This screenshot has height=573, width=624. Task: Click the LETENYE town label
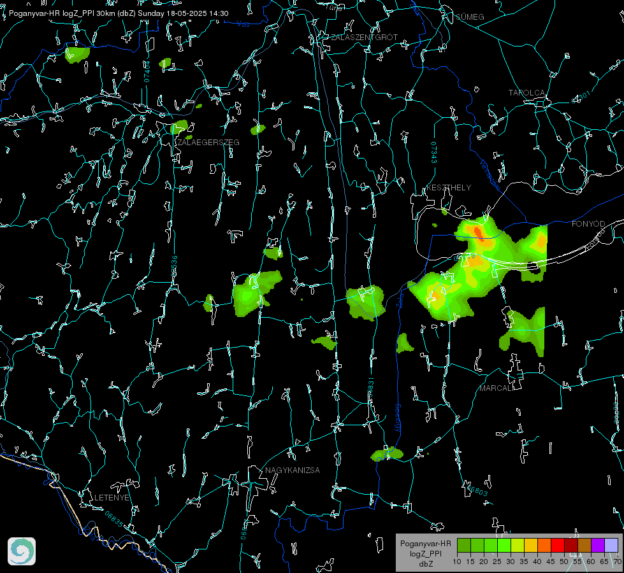tap(112, 497)
